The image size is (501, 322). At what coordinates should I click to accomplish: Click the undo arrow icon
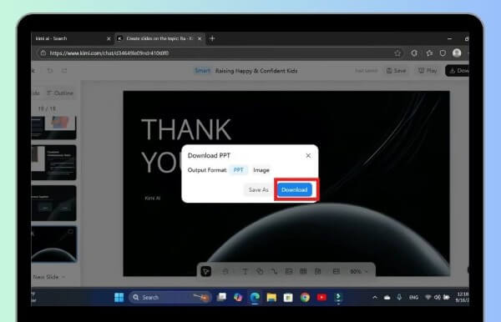pos(50,71)
